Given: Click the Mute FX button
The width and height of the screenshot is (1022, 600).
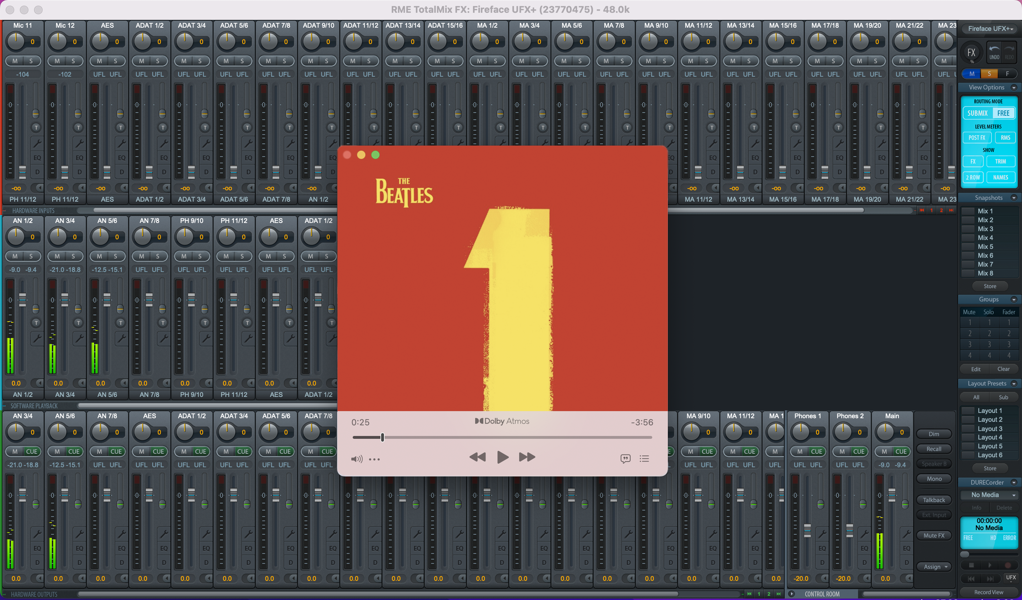Looking at the screenshot, I should [934, 536].
